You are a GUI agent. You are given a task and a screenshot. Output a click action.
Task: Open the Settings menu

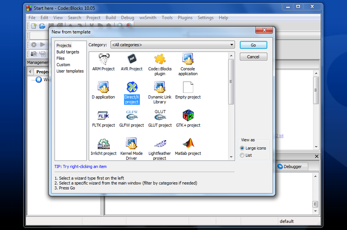click(205, 17)
